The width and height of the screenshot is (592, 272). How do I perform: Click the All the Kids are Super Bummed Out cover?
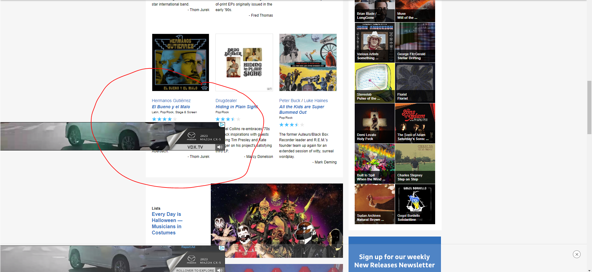(308, 63)
